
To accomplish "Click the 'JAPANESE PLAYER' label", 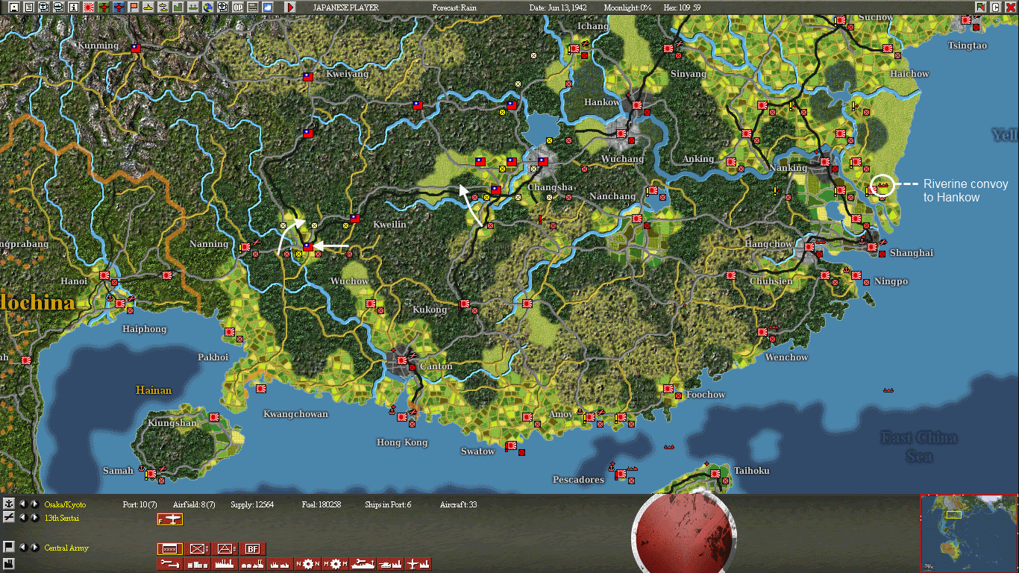I will point(345,7).
